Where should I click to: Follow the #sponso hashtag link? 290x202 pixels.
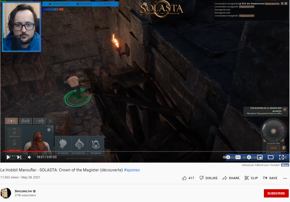(132, 170)
